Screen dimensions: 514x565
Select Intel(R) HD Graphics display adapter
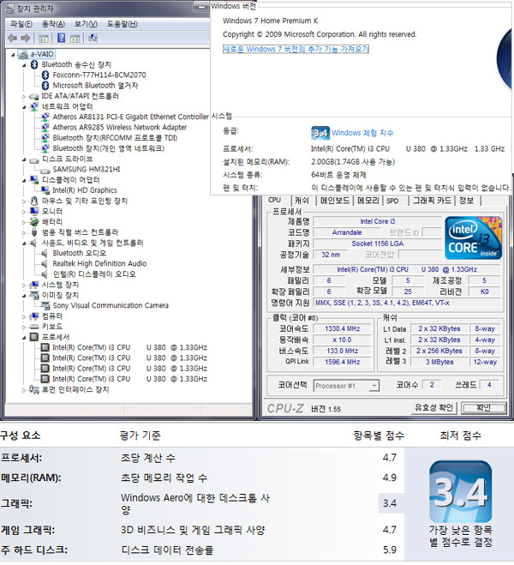click(85, 190)
